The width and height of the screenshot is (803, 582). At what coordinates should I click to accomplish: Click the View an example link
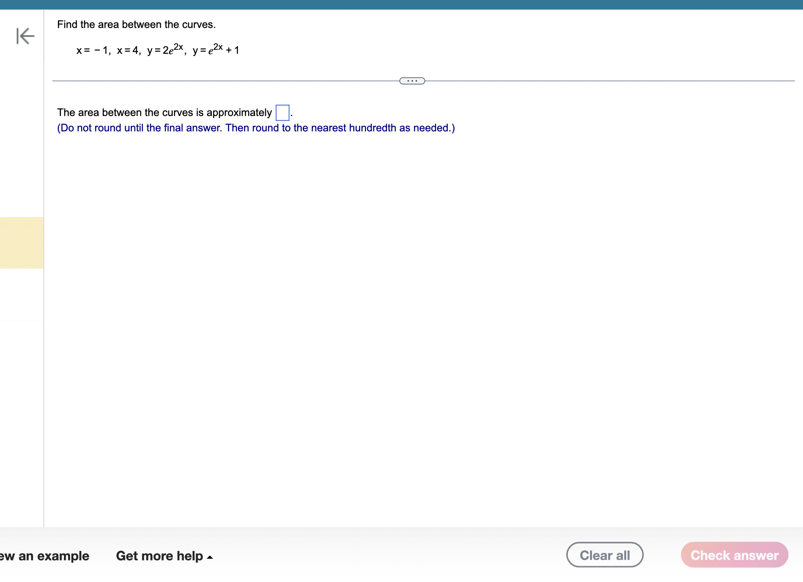click(45, 556)
